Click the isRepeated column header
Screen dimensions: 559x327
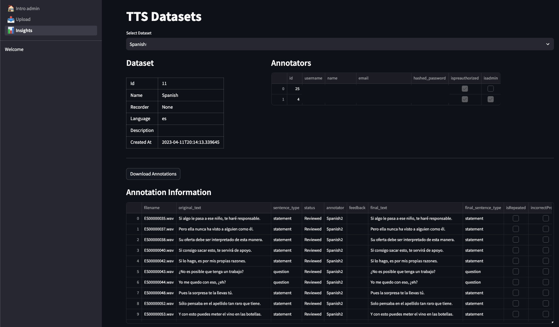[x=516, y=208]
